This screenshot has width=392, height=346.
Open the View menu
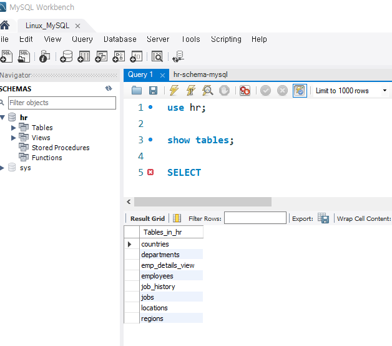click(52, 39)
